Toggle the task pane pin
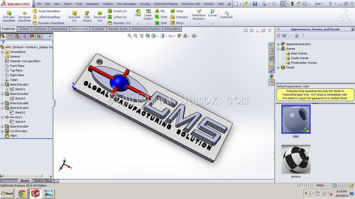355x199 pixels. coord(352,29)
